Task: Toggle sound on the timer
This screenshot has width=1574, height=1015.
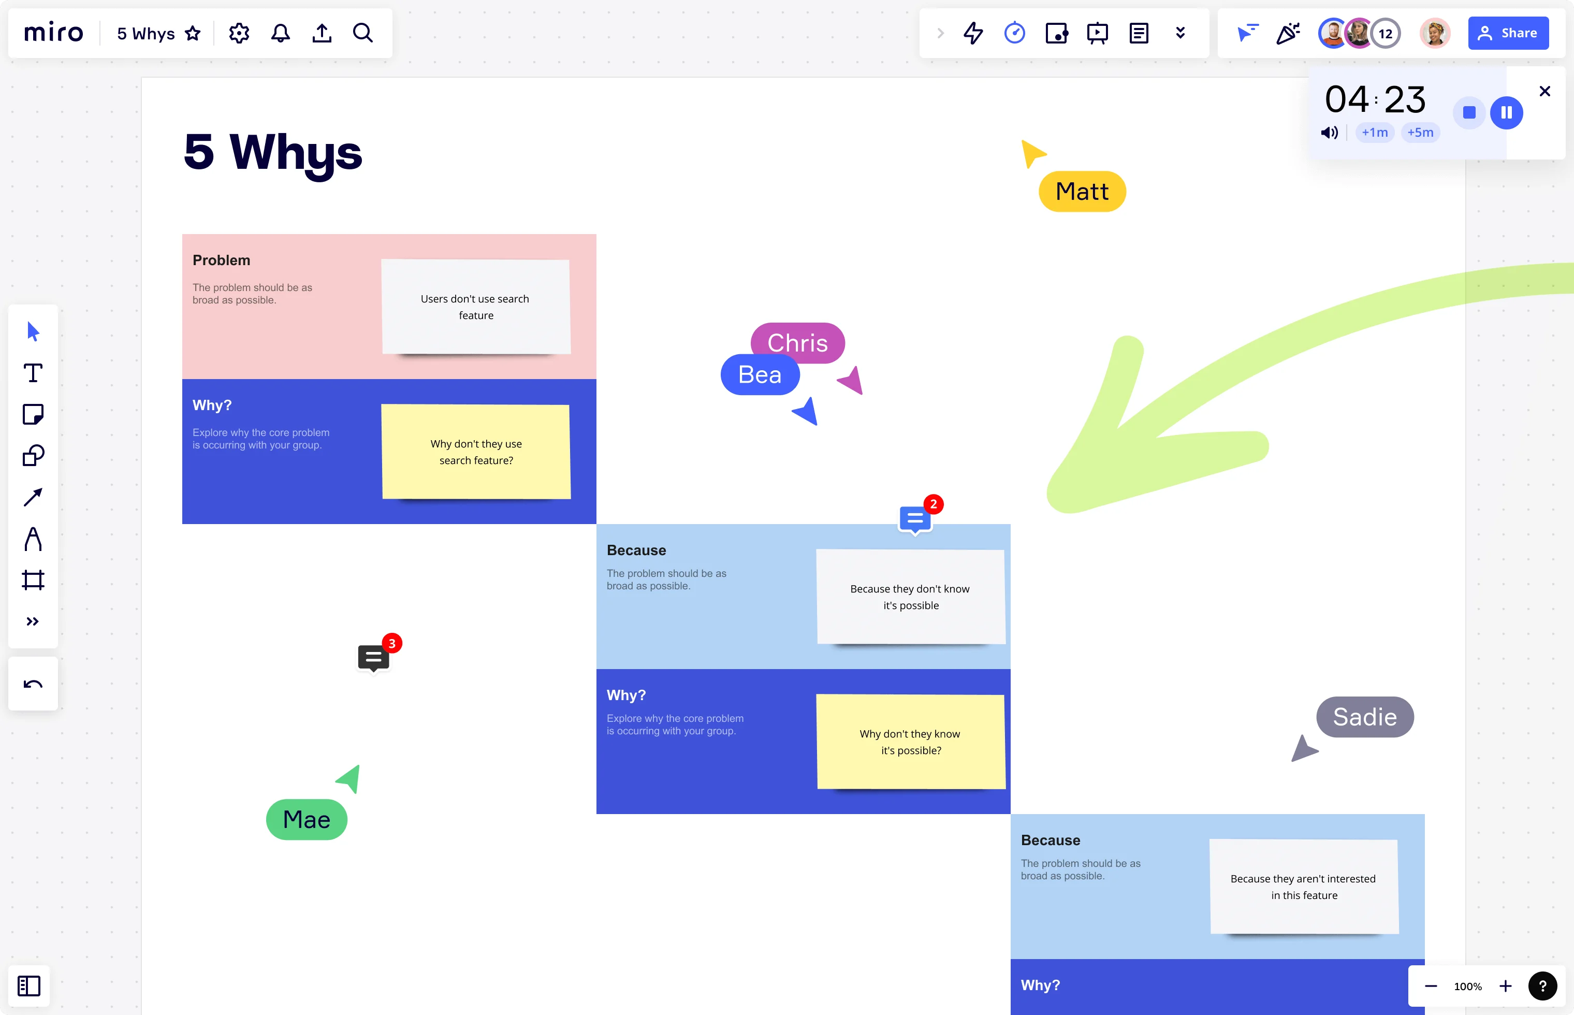Action: click(x=1330, y=133)
